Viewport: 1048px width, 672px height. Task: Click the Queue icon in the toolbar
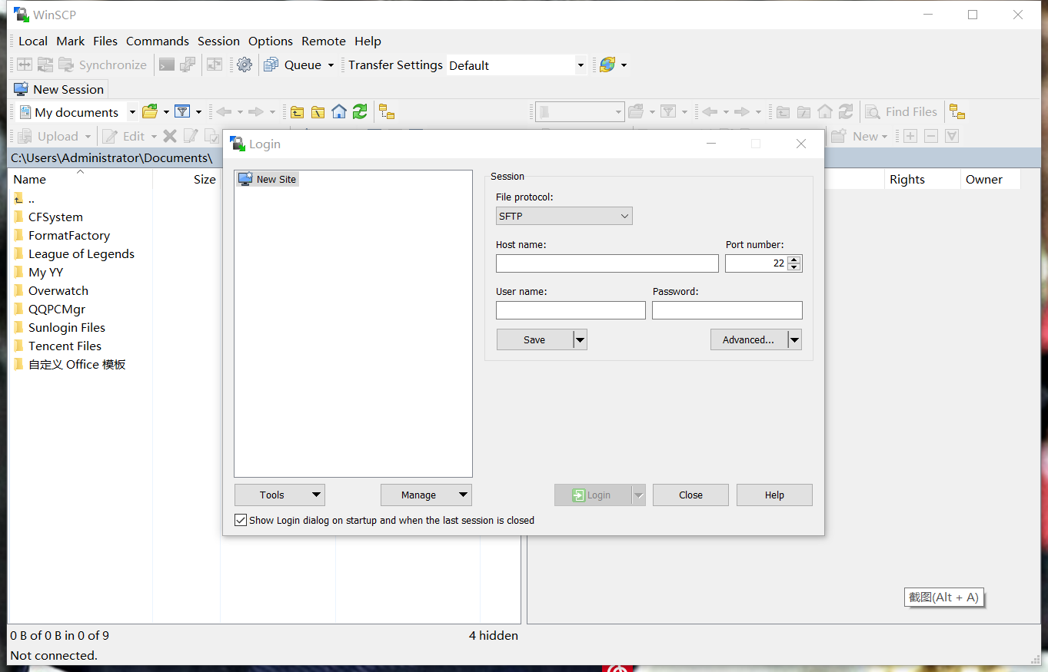click(271, 65)
